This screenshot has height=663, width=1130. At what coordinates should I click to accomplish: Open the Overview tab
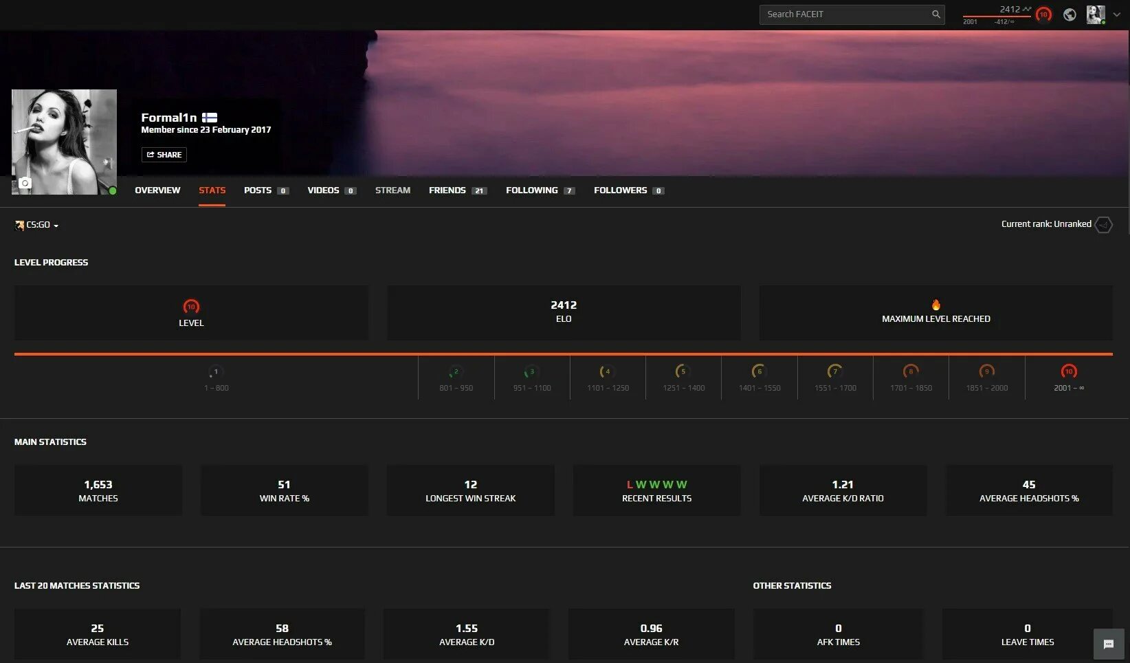point(157,191)
